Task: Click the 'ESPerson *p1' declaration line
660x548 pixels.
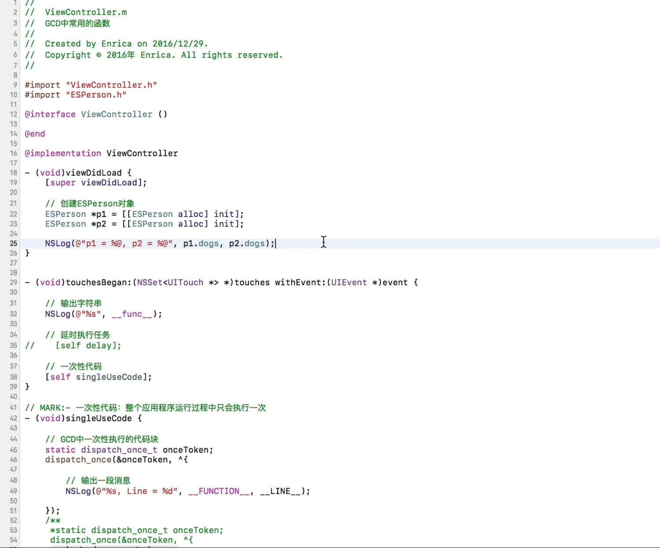Action: coord(144,214)
